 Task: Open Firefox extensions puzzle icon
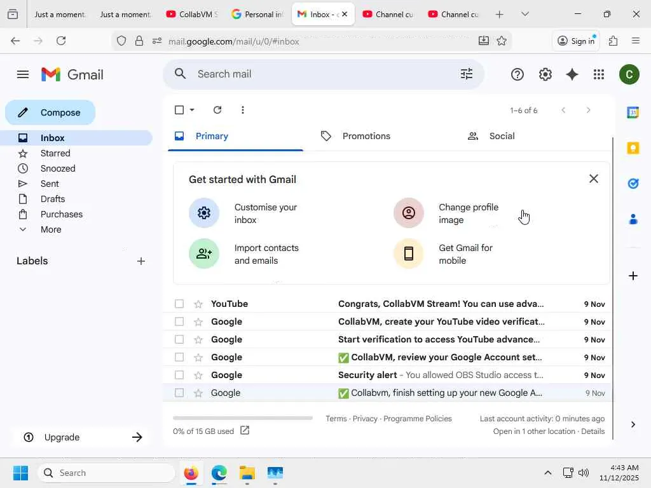pyautogui.click(x=613, y=41)
